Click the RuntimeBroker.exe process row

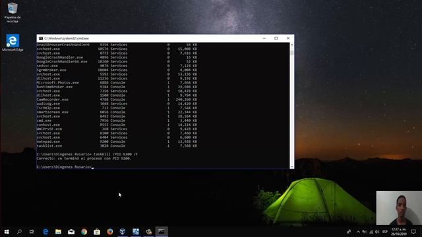click(117, 87)
